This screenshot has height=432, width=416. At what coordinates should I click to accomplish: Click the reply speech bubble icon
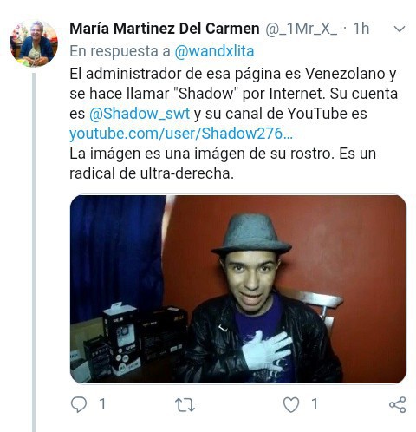[79, 404]
